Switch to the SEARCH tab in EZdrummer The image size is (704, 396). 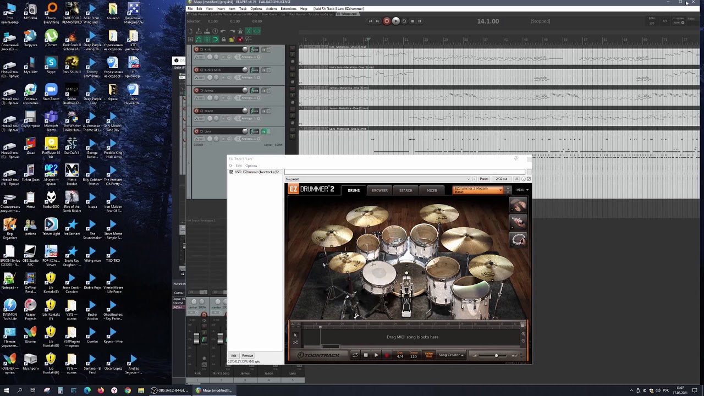click(406, 190)
